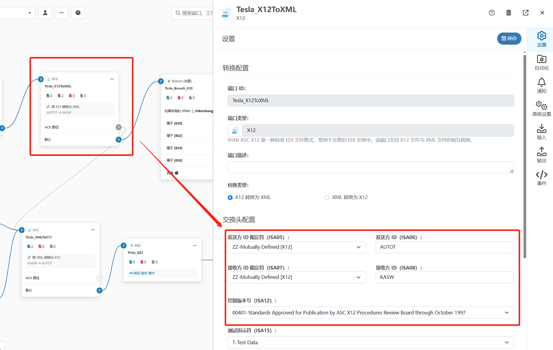Click the user profile icon in toolbar
The height and width of the screenshot is (350, 553).
(x=45, y=13)
